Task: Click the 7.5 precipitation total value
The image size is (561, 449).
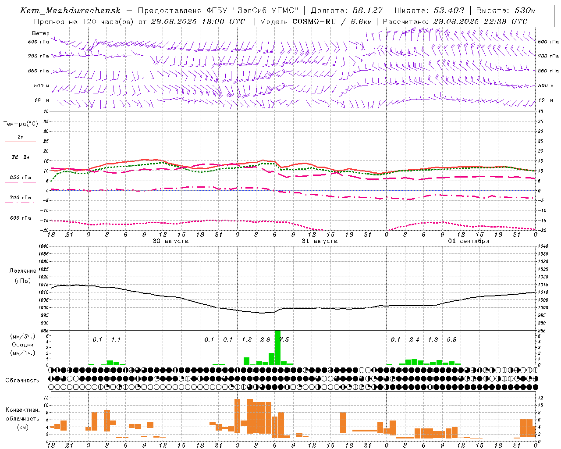Action: [x=284, y=340]
